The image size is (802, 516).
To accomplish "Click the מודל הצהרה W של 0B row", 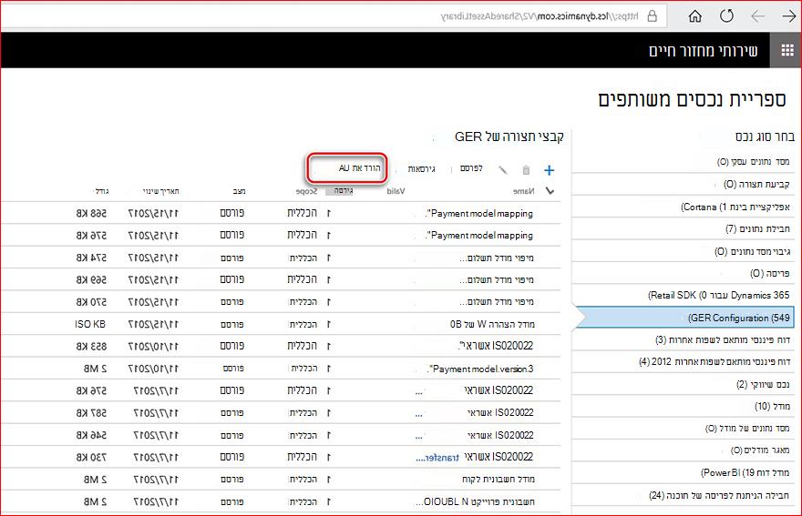I will [x=281, y=324].
